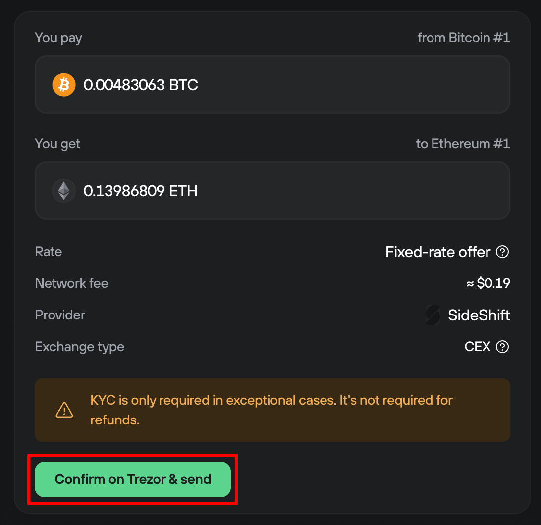Click the "to Ethereum #1" account label
The width and height of the screenshot is (541, 525).
click(x=463, y=144)
